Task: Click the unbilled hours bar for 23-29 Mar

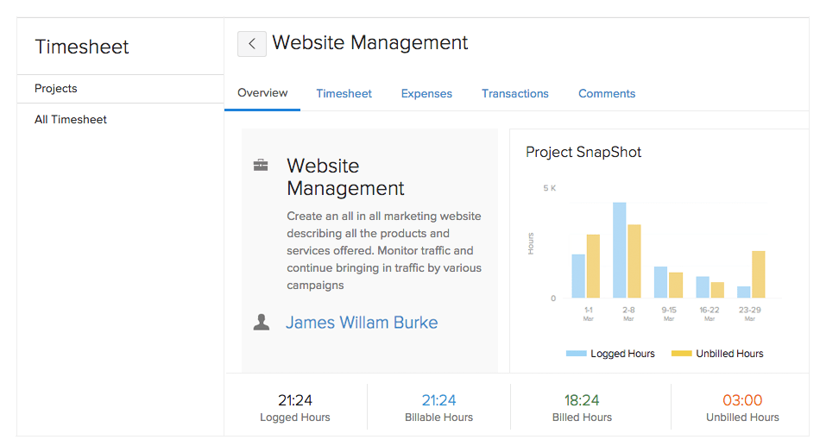Action: click(x=759, y=275)
